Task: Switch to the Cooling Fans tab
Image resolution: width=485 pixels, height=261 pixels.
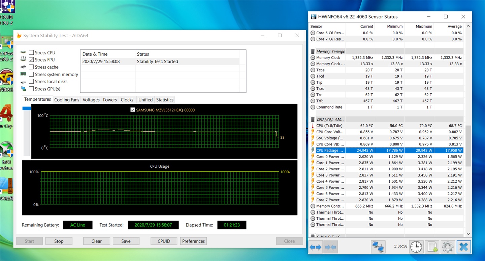Action: [x=67, y=100]
